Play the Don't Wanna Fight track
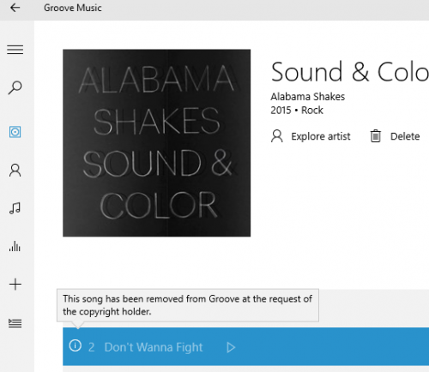The height and width of the screenshot is (372, 429). [x=231, y=347]
